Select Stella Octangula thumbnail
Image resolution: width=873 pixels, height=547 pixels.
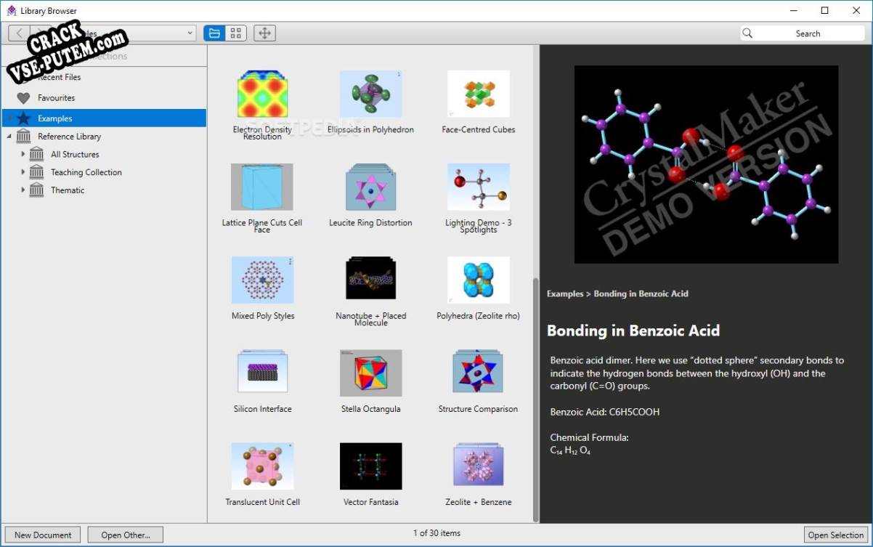coord(370,373)
